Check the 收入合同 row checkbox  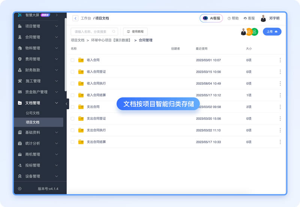73,60
